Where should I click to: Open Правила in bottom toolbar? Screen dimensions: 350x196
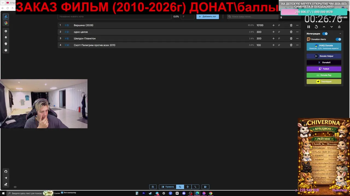tap(168, 187)
